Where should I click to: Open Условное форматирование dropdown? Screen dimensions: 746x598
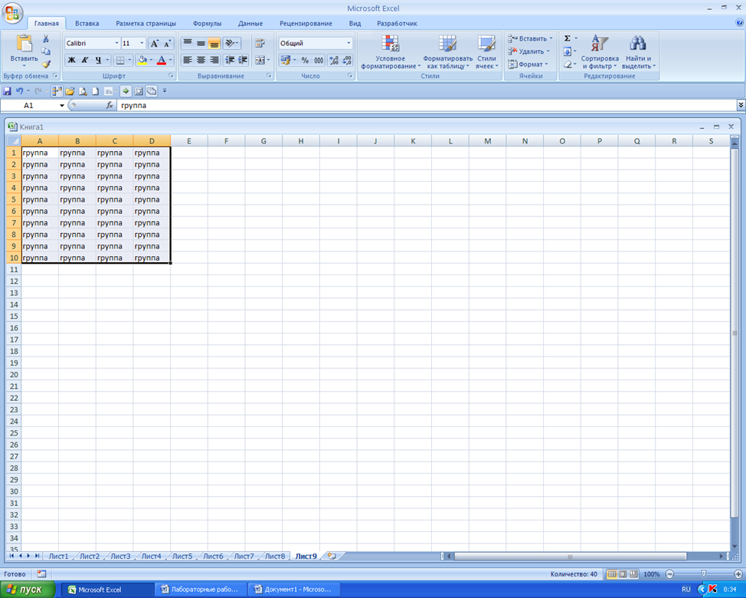tap(391, 52)
